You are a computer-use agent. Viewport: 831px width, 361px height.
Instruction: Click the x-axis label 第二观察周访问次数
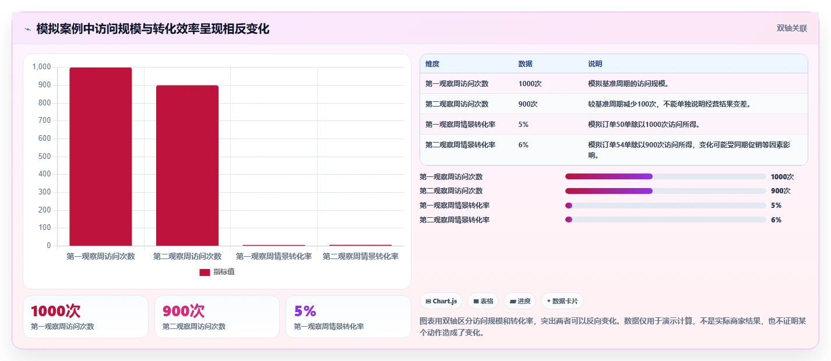pos(187,256)
